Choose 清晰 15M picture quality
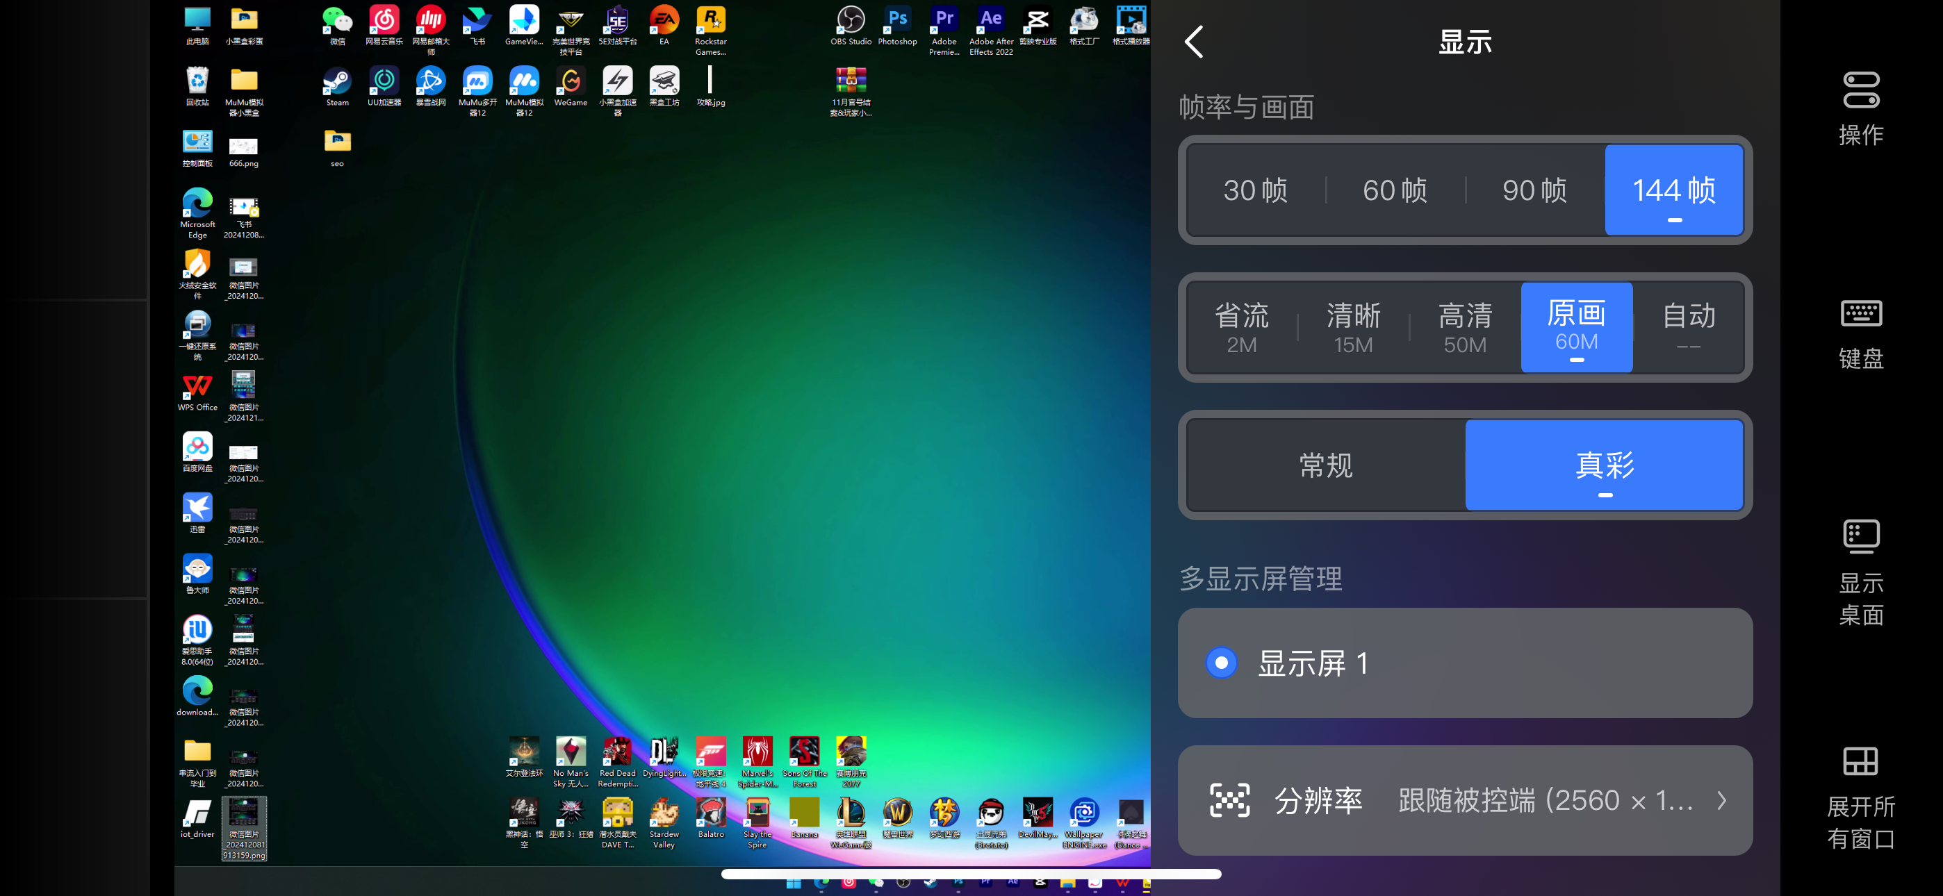Image resolution: width=1943 pixels, height=896 pixels. tap(1353, 327)
